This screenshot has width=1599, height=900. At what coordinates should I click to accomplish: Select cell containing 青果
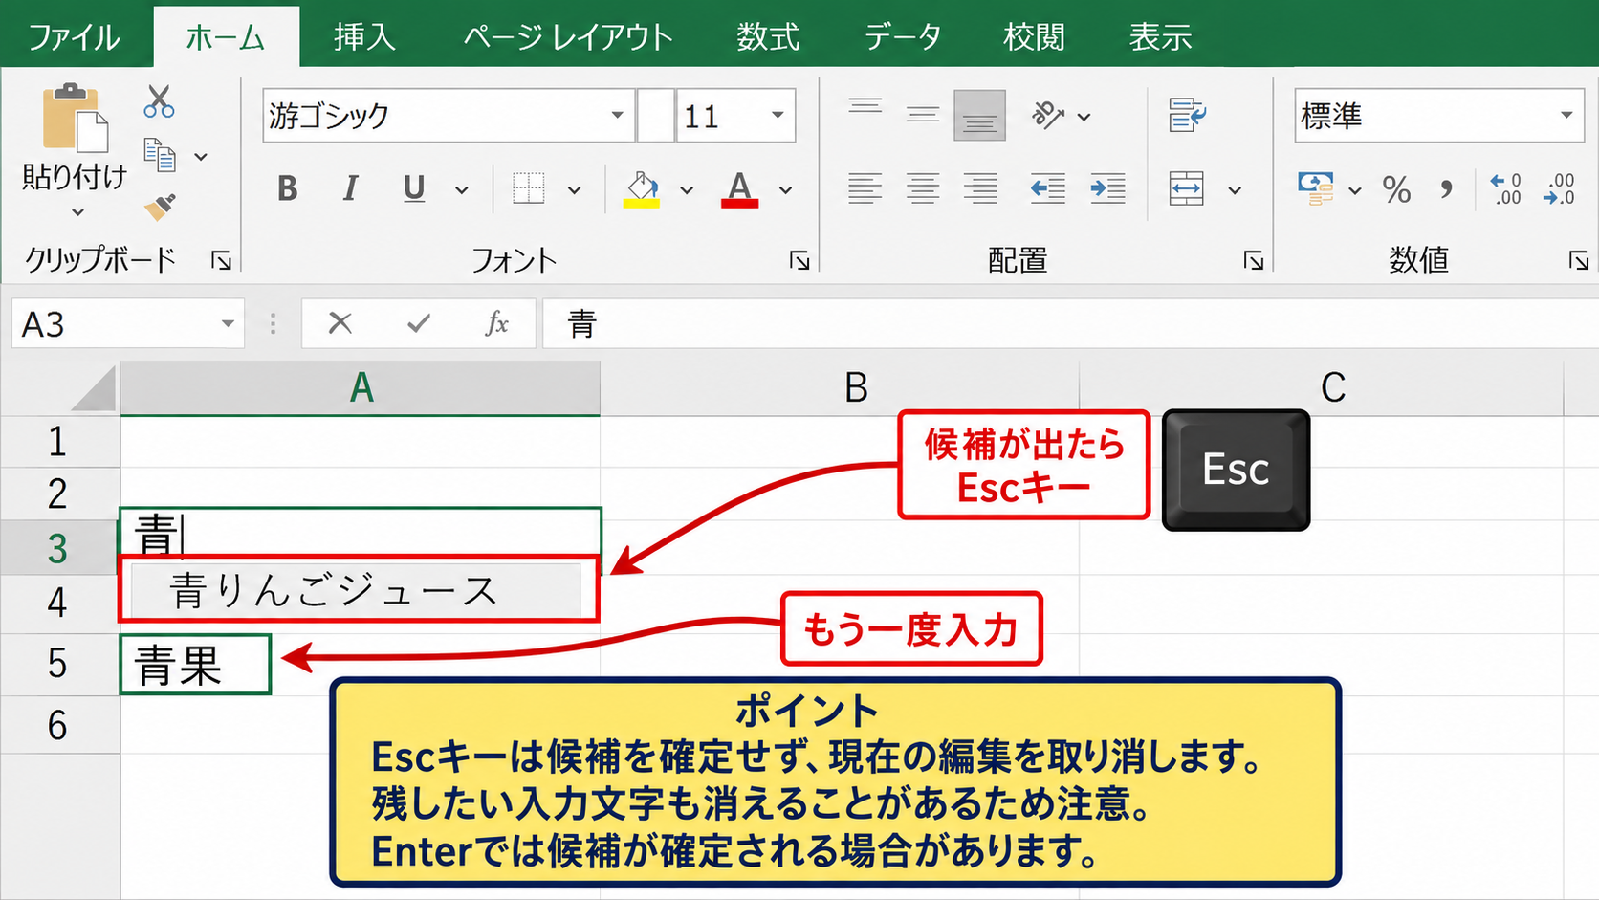(x=195, y=664)
